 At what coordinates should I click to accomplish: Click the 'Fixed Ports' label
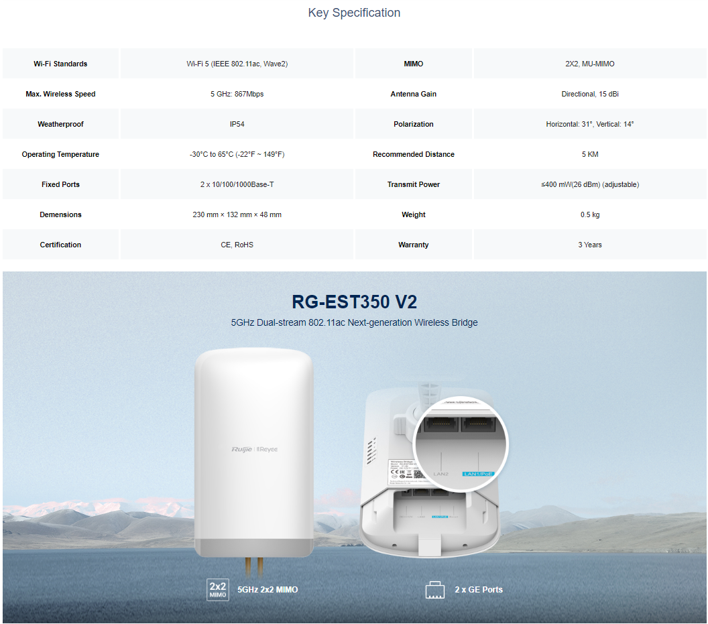pyautogui.click(x=60, y=184)
